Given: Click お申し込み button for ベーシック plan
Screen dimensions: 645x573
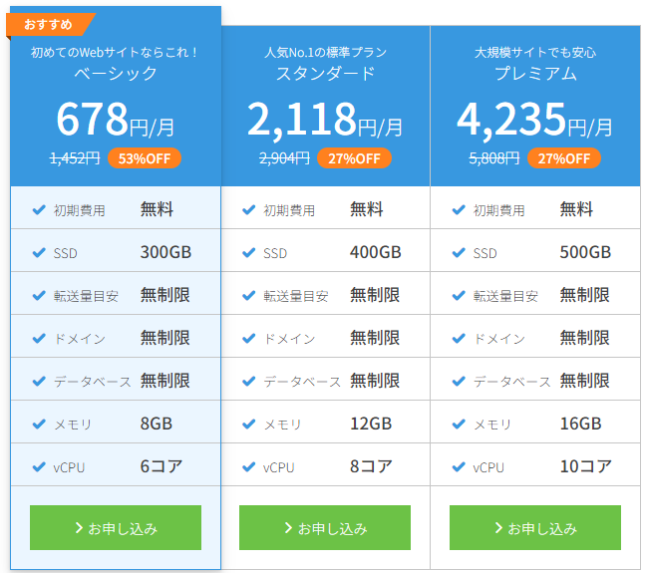Looking at the screenshot, I should [116, 527].
